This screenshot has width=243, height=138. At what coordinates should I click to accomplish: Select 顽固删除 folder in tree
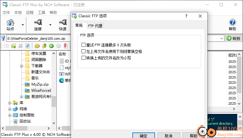pyautogui.click(x=39, y=60)
